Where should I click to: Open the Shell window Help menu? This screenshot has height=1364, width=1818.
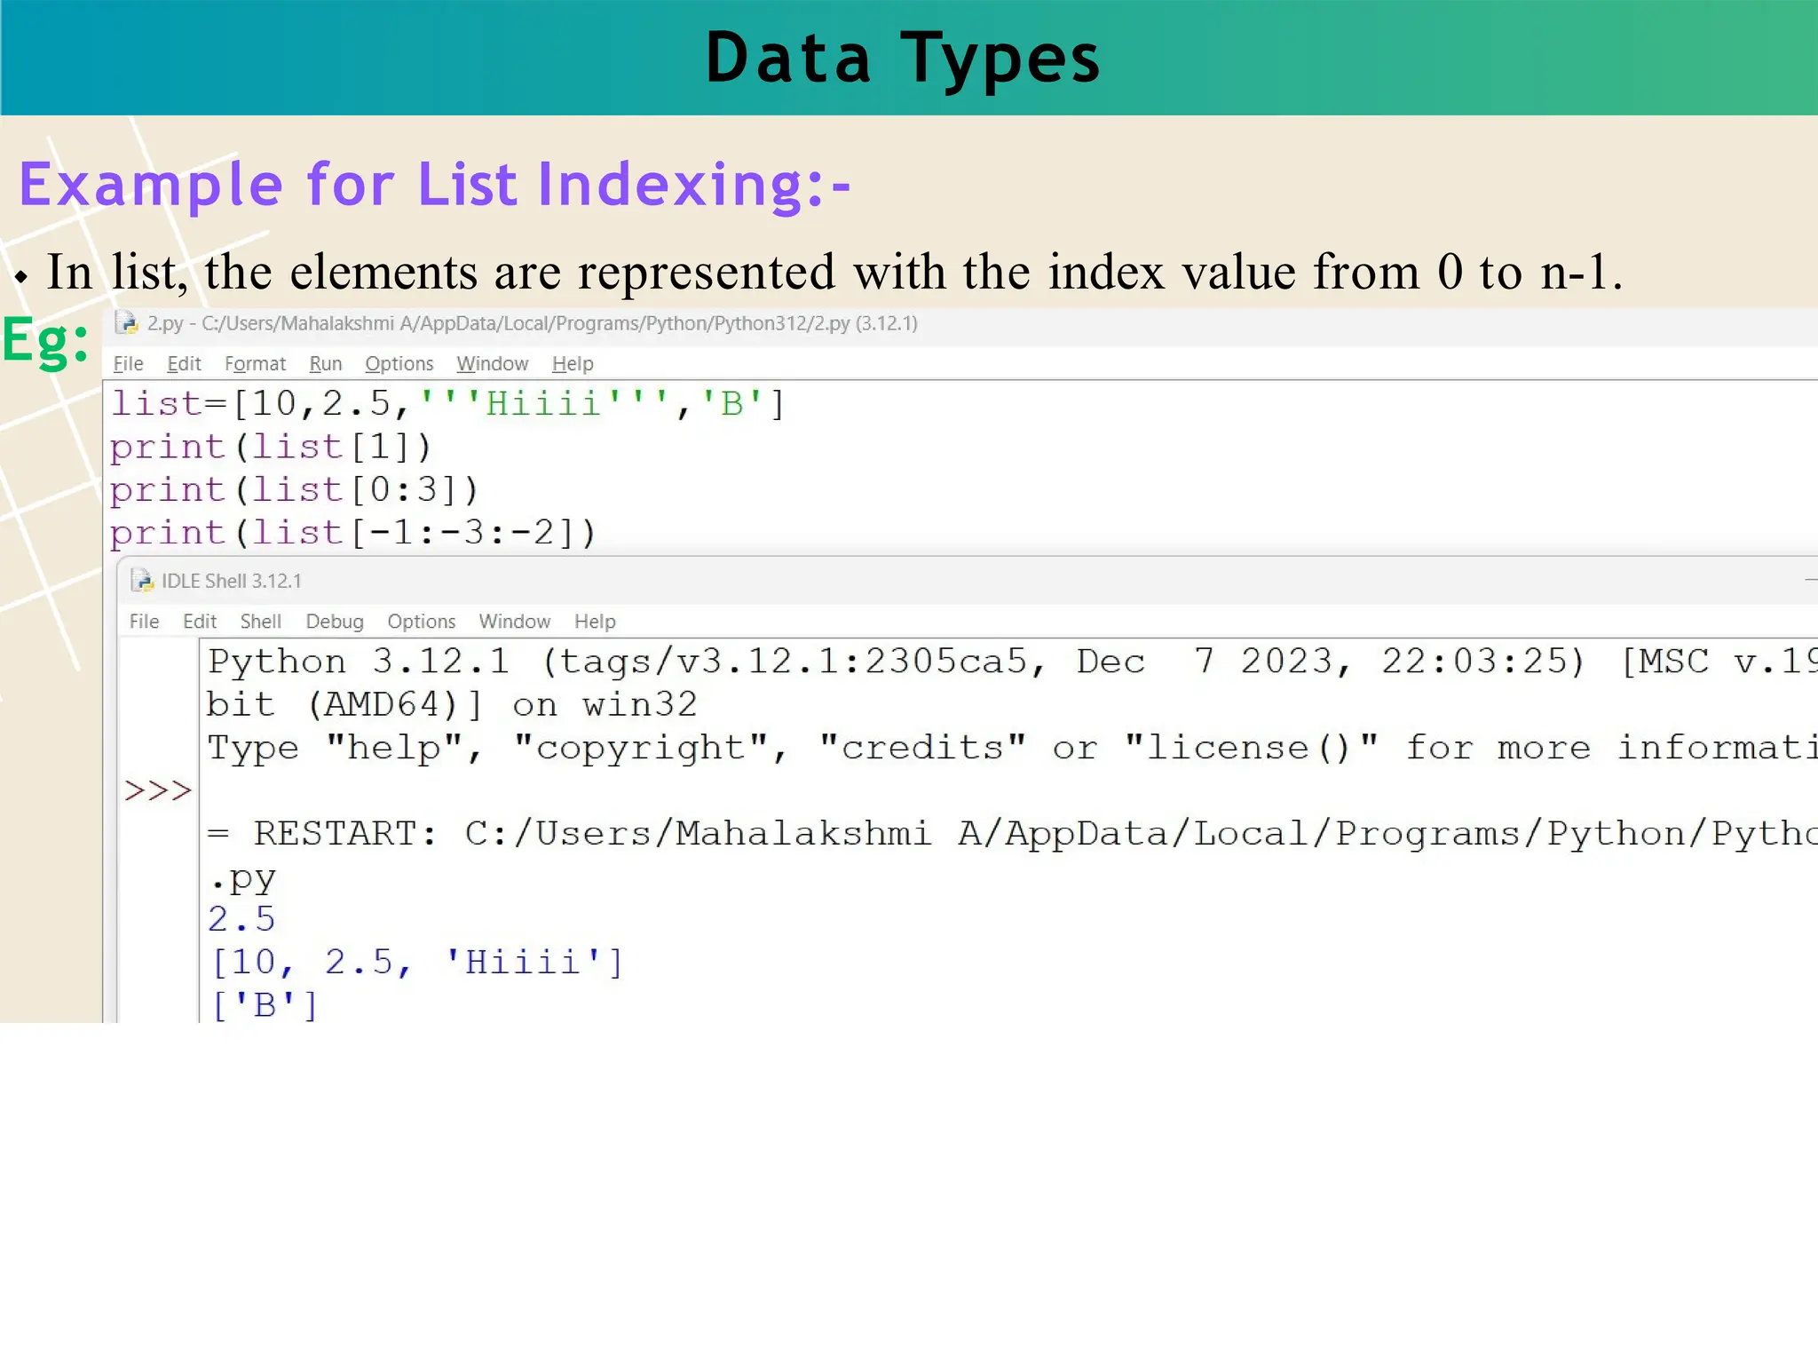click(594, 622)
